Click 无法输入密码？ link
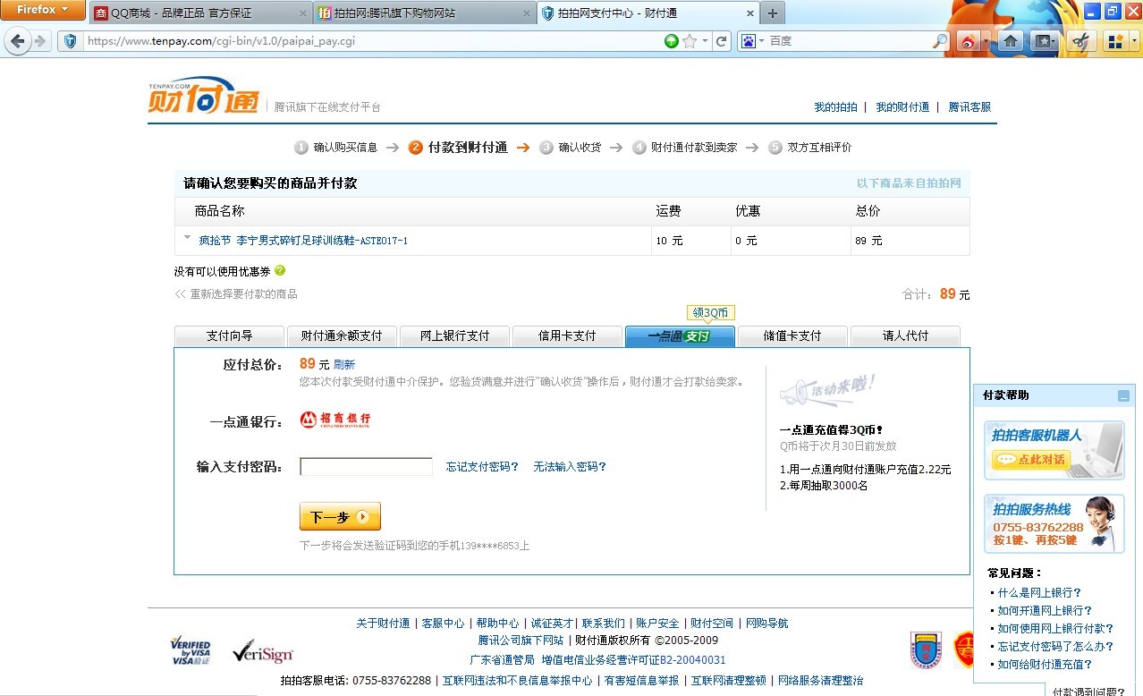Image resolution: width=1143 pixels, height=696 pixels. (x=570, y=467)
